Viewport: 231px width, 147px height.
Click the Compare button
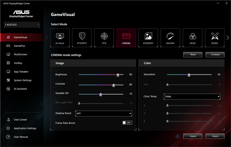click(215, 55)
